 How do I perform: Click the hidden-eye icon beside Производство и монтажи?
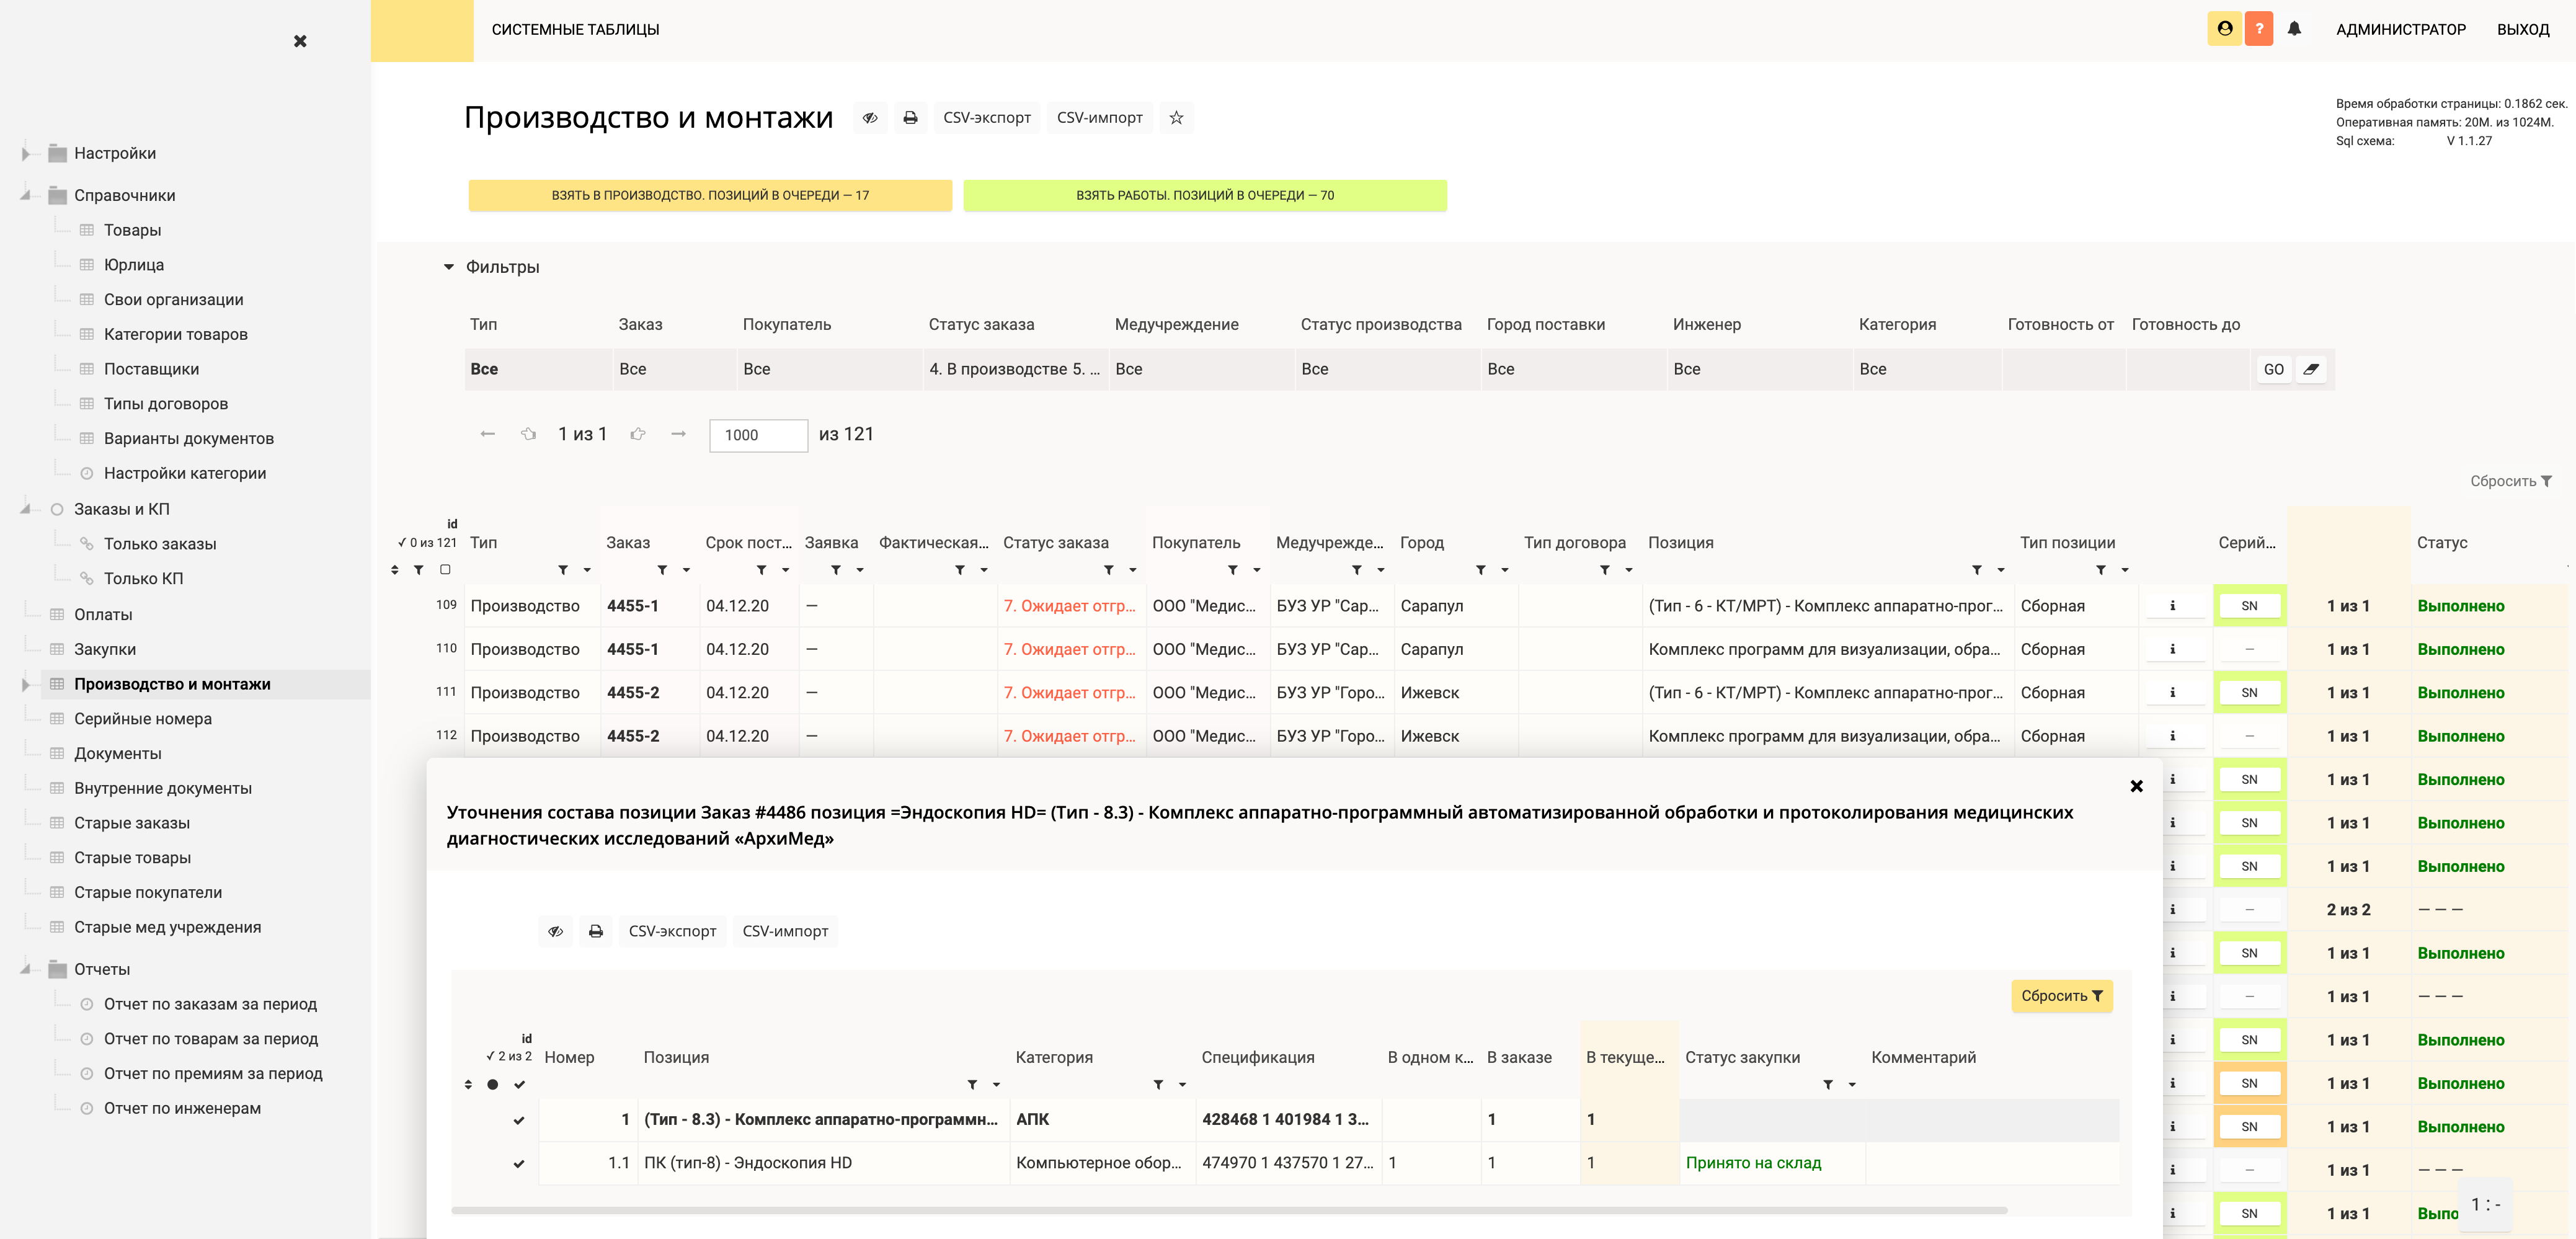click(x=870, y=118)
